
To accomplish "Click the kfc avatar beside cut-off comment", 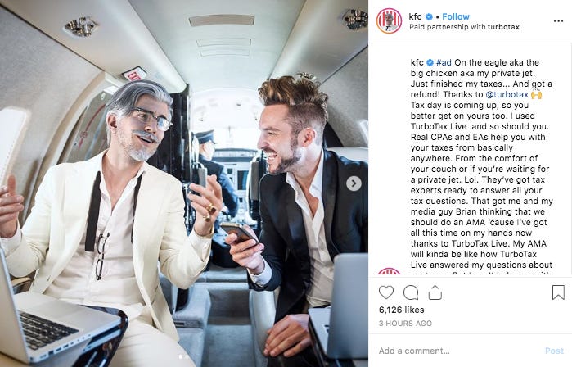I will [389, 271].
